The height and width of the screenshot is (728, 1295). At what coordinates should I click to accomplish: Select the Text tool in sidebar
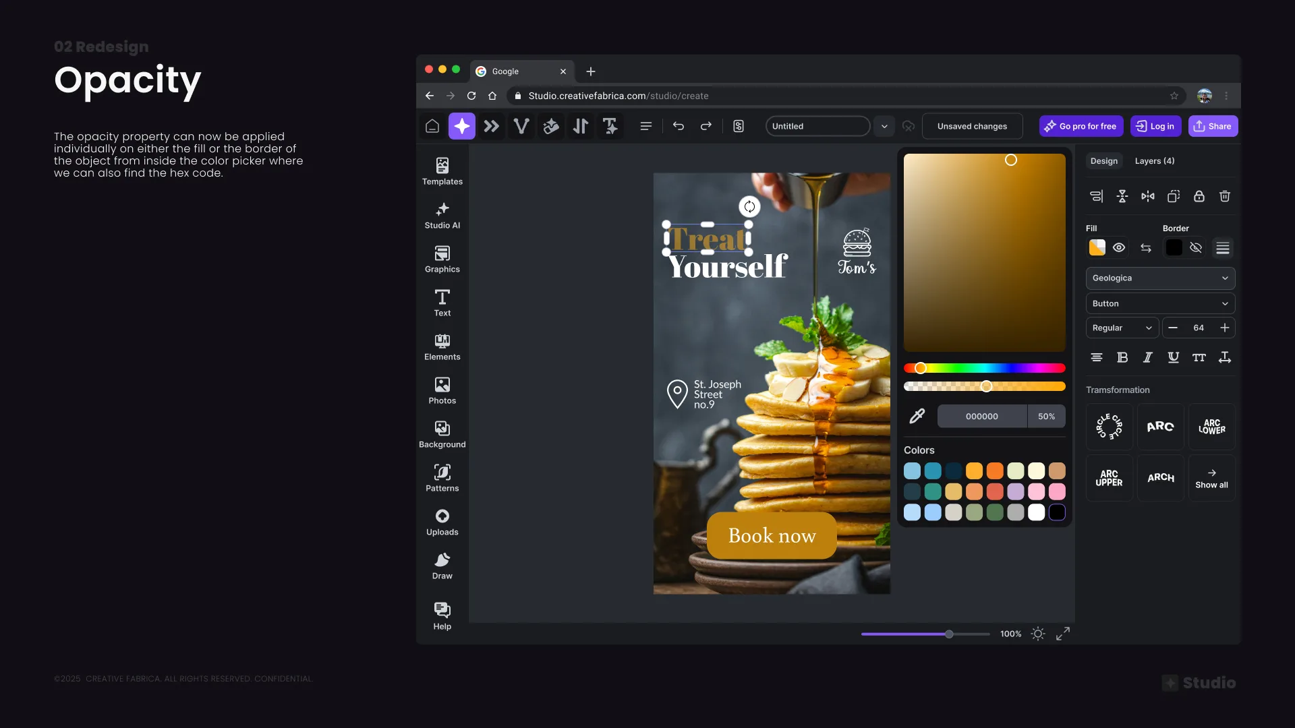[442, 303]
